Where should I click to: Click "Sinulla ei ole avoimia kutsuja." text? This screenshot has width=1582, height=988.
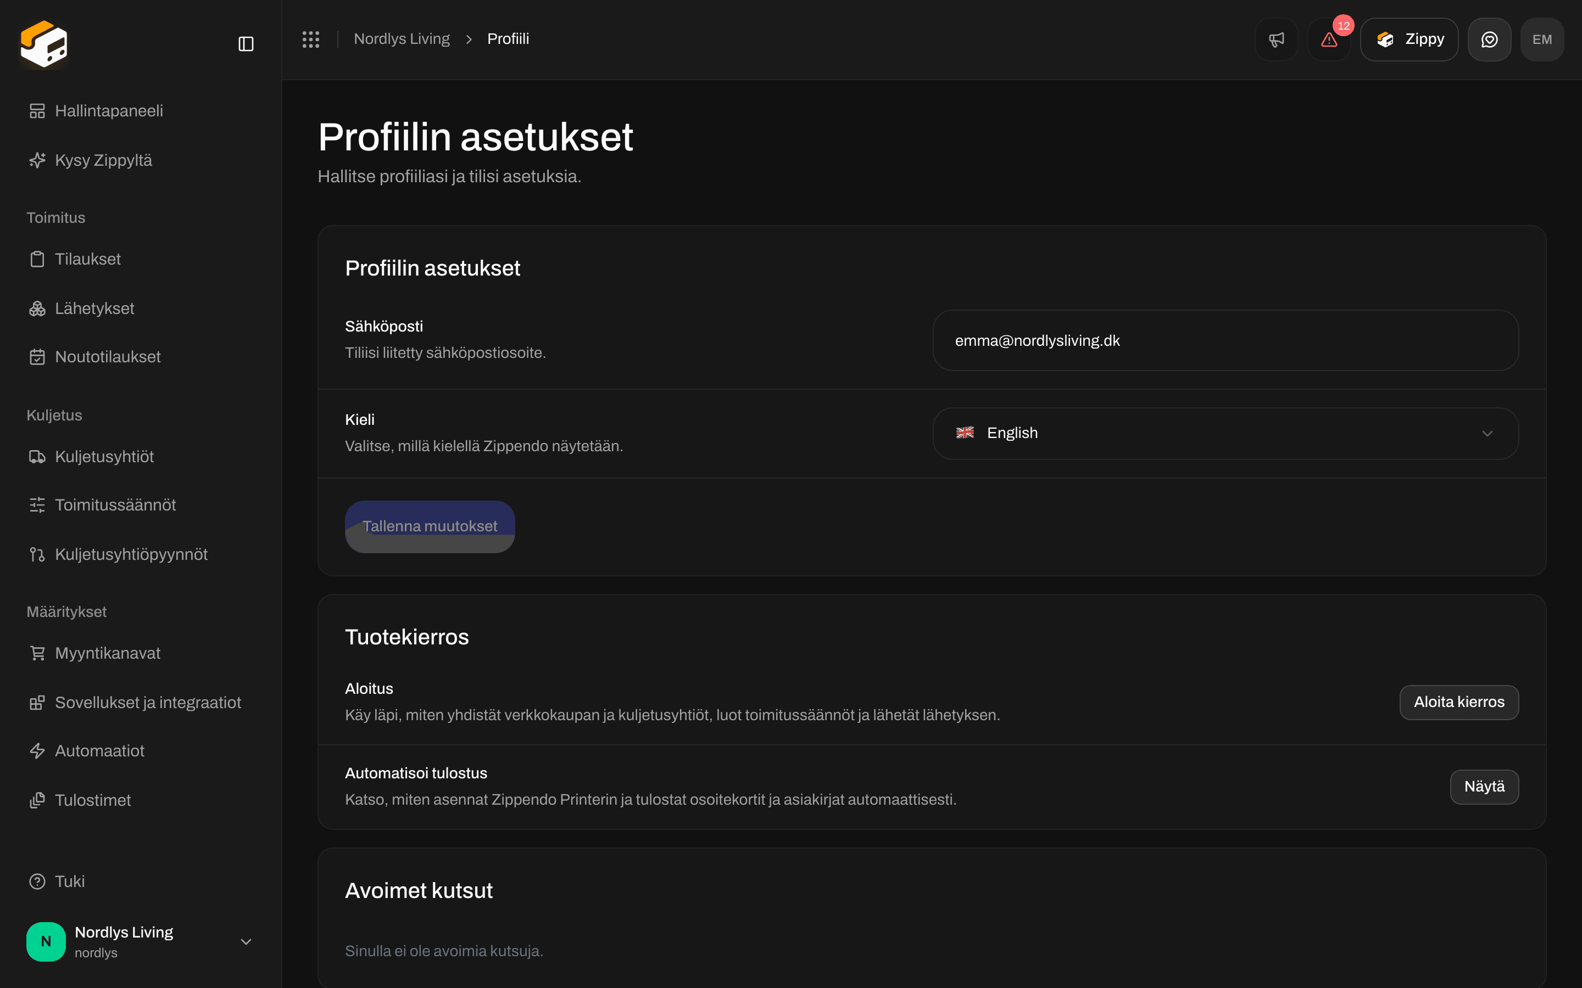[444, 951]
